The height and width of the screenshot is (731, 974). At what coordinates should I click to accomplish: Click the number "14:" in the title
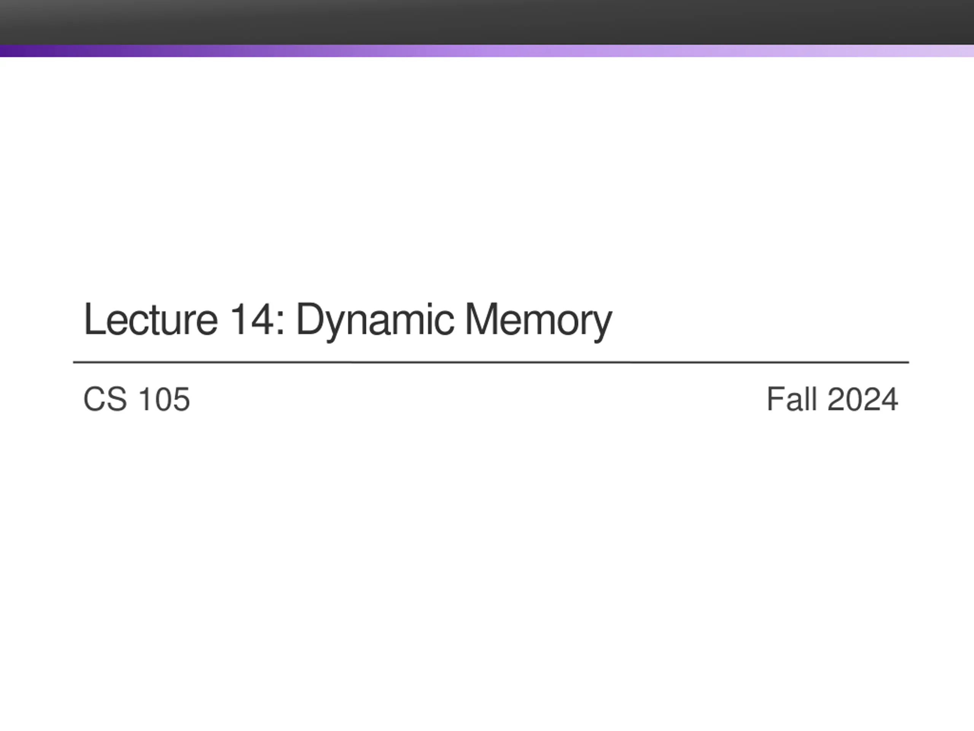258,319
